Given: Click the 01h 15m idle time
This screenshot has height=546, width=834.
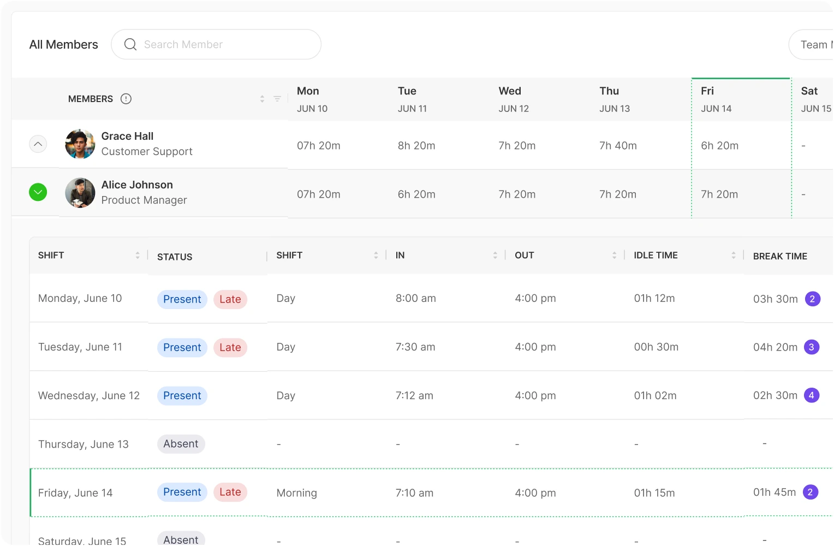Looking at the screenshot, I should [654, 493].
